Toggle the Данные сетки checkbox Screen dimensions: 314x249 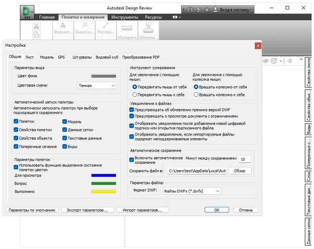click(x=64, y=130)
